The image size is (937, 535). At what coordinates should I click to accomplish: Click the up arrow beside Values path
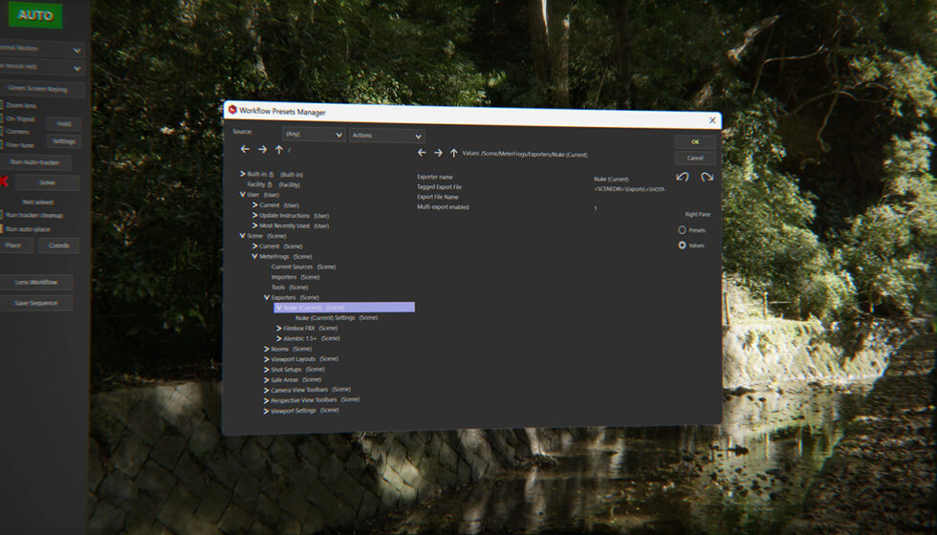[x=453, y=154]
